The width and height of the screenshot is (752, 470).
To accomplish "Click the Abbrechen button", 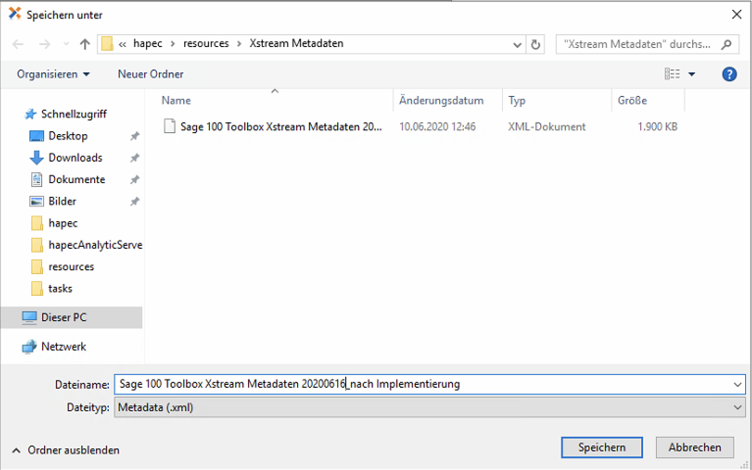I will pyautogui.click(x=695, y=447).
